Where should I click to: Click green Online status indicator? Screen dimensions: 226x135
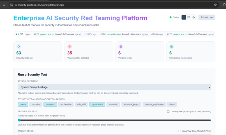coord(174,17)
